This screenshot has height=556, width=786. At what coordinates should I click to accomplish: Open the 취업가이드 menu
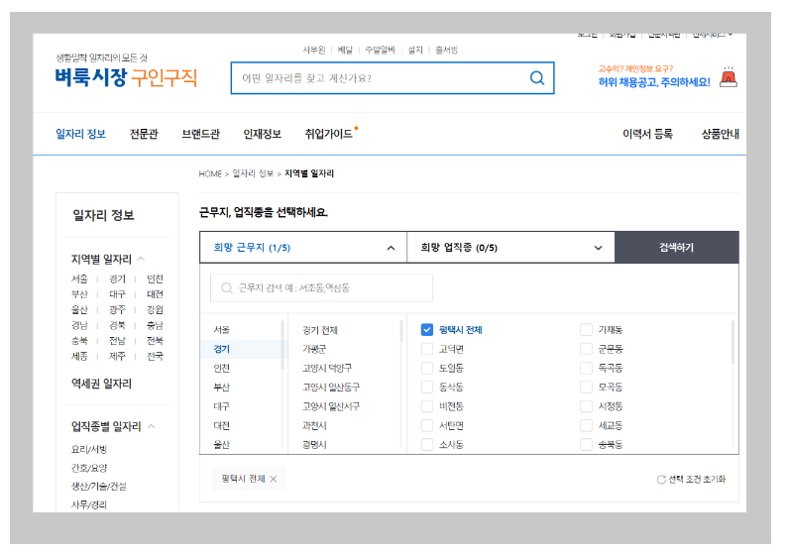[329, 134]
